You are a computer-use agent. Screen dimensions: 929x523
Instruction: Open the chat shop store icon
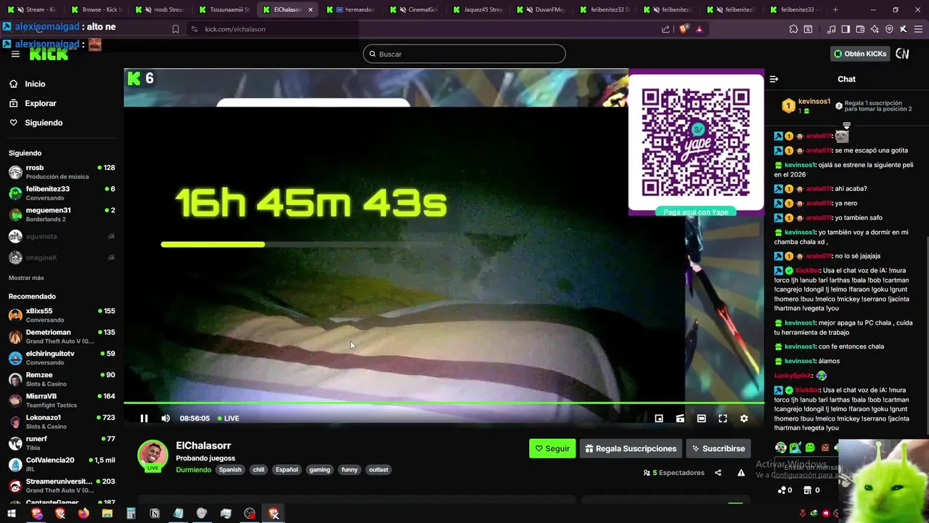[807, 490]
